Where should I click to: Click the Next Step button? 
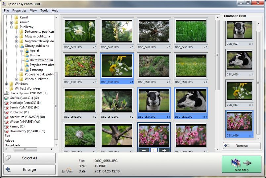[x=242, y=164]
